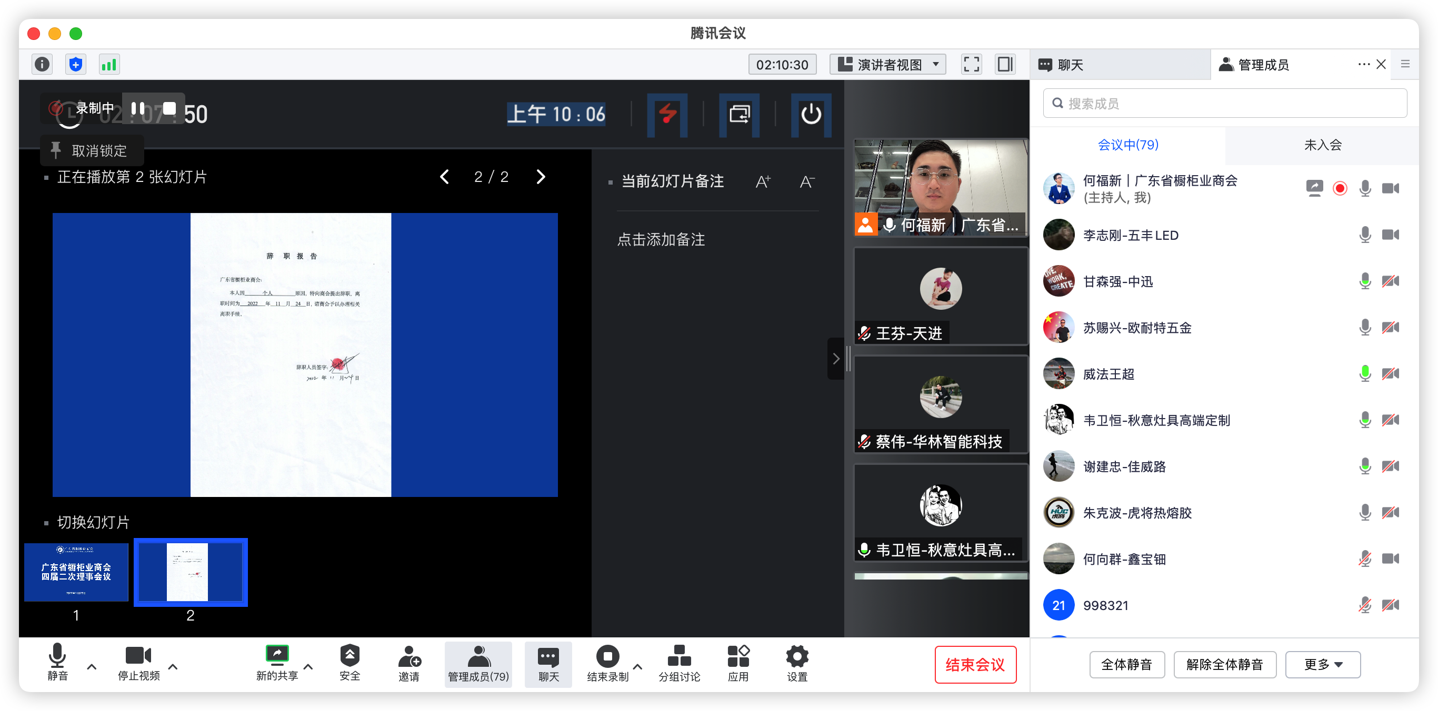Select member row 朱克波-虎将热熔胶
The image size is (1438, 711).
point(1224,513)
